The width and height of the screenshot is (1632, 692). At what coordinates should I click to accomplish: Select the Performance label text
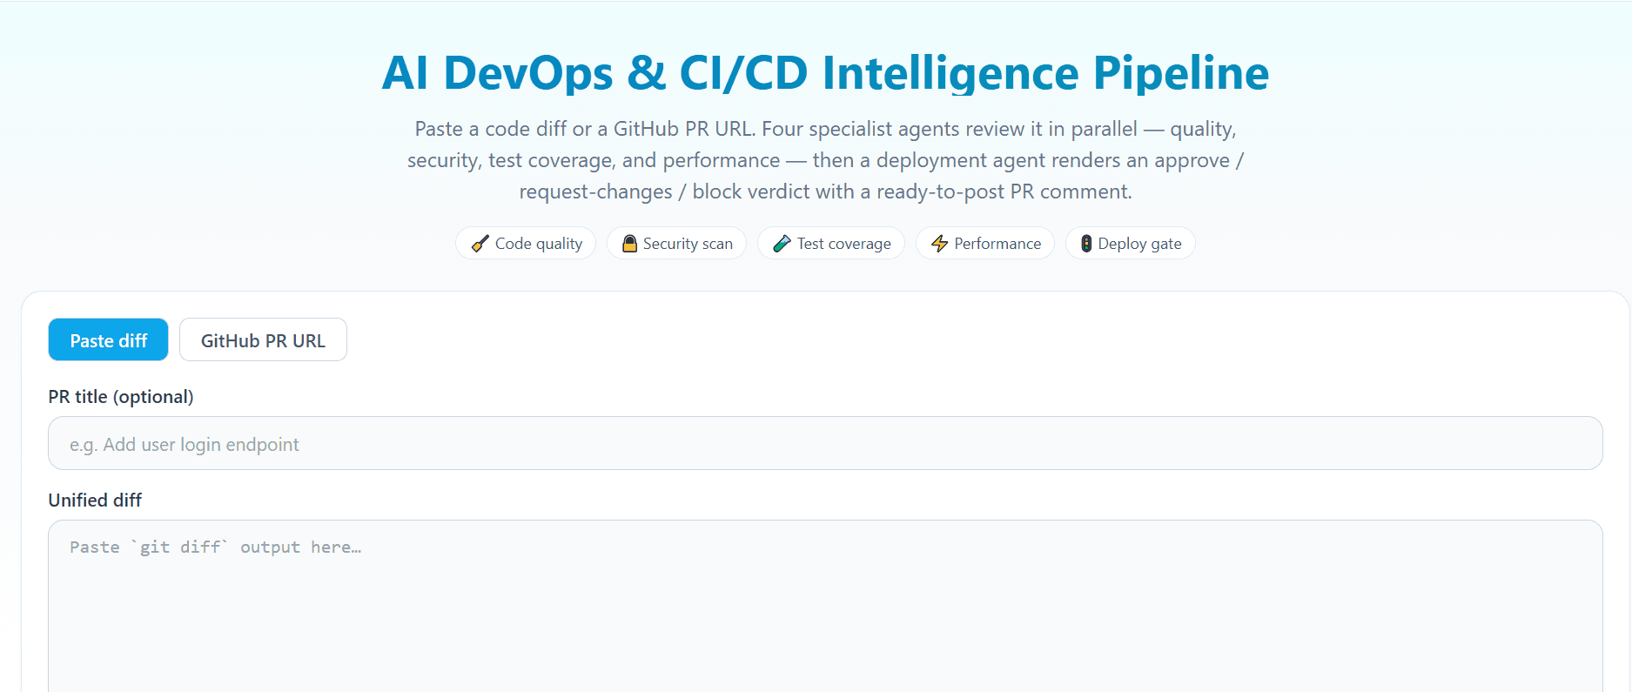pos(997,244)
